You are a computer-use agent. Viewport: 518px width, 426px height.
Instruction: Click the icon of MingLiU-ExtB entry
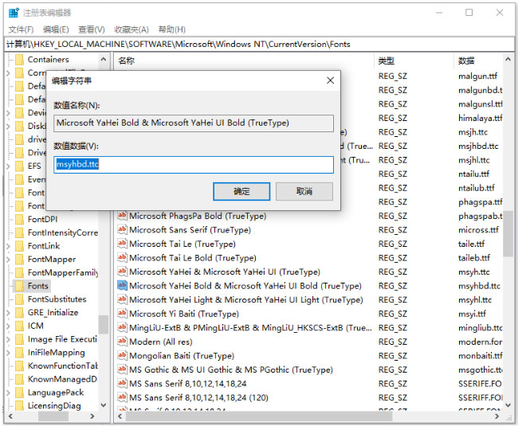click(x=122, y=327)
